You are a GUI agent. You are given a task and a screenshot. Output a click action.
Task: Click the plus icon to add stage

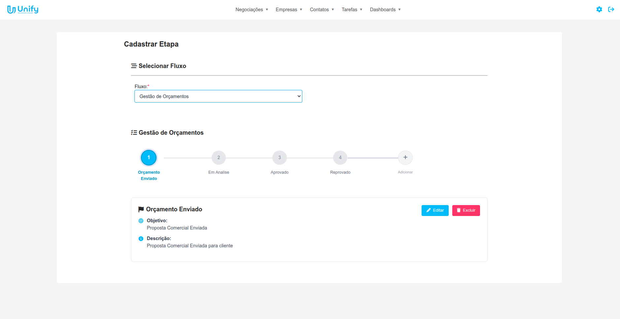(405, 158)
